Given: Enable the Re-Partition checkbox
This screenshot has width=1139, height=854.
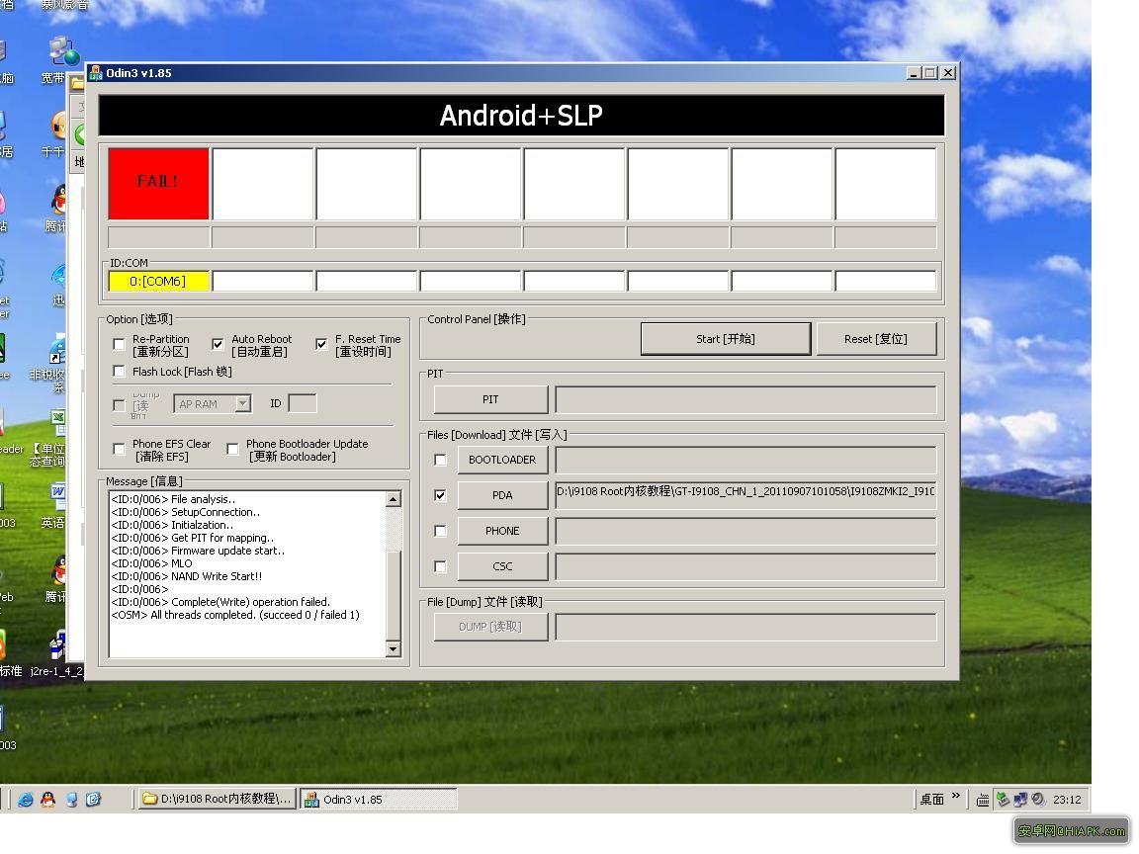Looking at the screenshot, I should [x=119, y=344].
